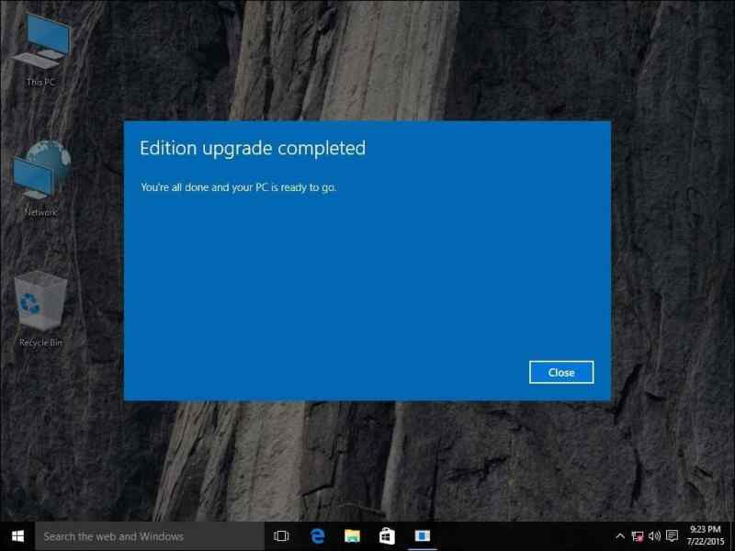Viewport: 735px width, 551px height.
Task: Focus the Search the web and Windows box
Action: click(x=150, y=536)
